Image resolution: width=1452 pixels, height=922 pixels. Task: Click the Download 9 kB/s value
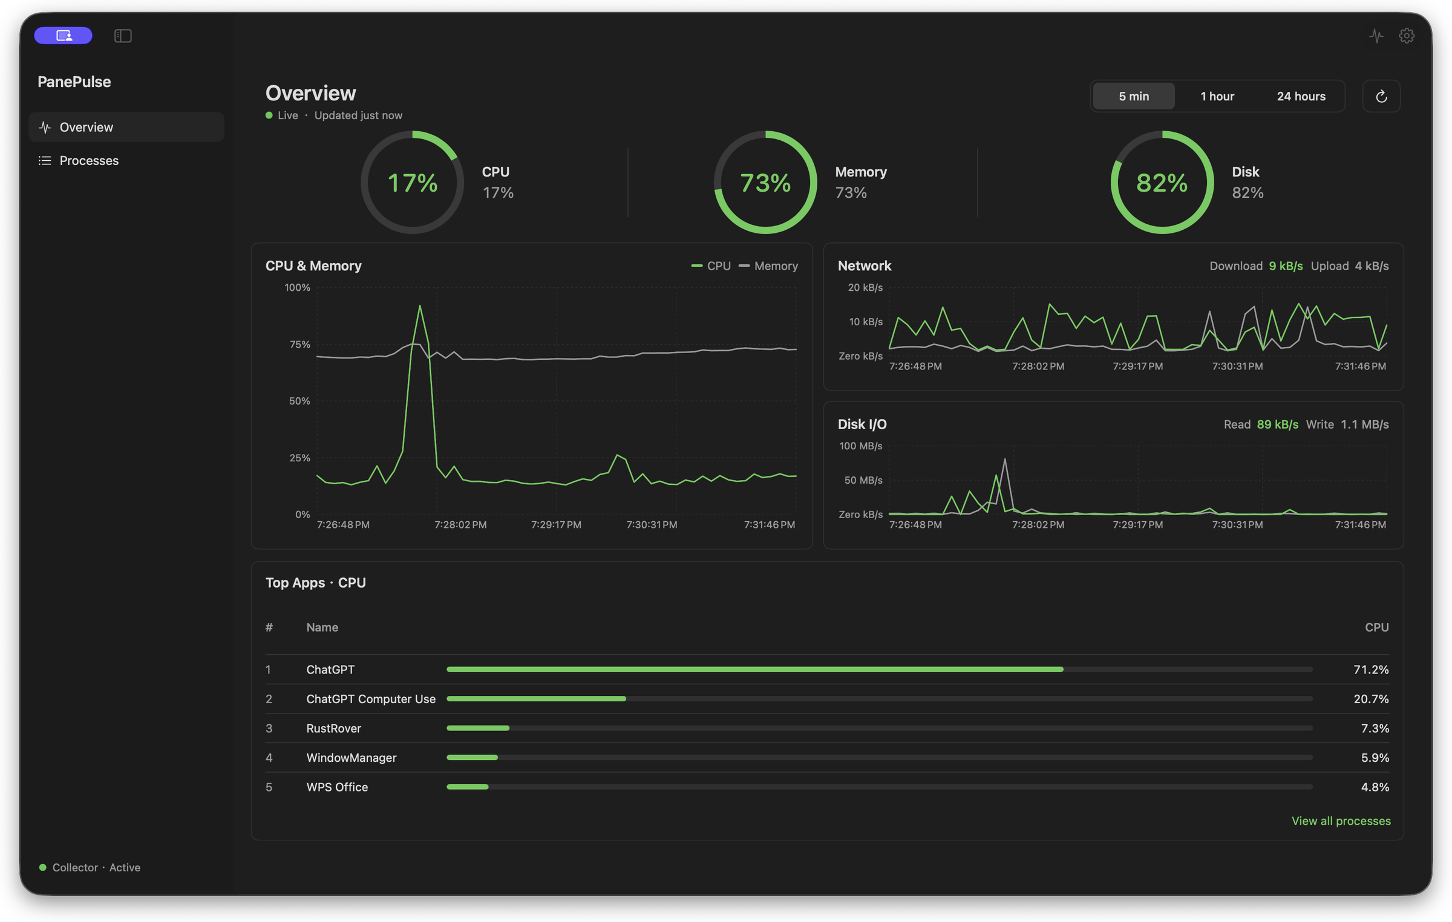click(1286, 266)
